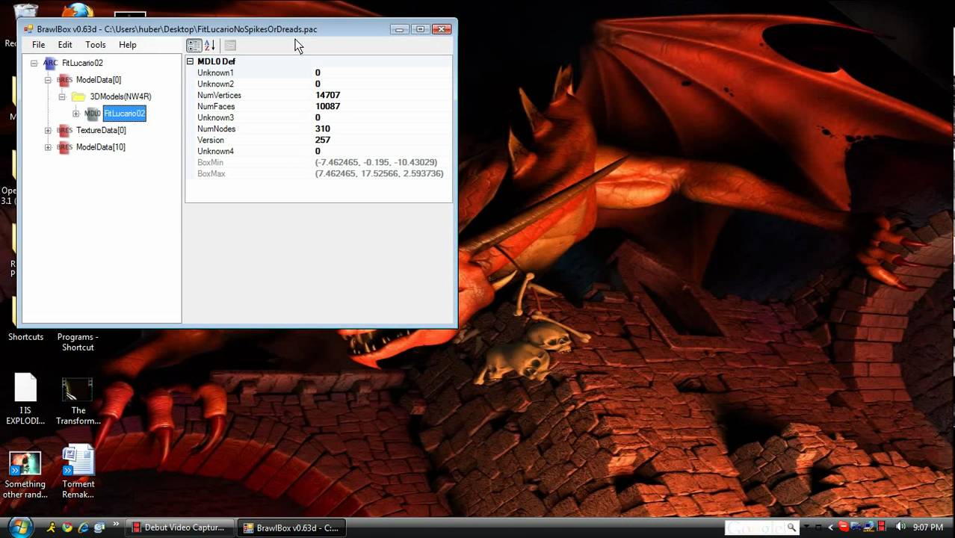Image resolution: width=955 pixels, height=538 pixels.
Task: Click in the Google taskbar search box
Action: [755, 528]
